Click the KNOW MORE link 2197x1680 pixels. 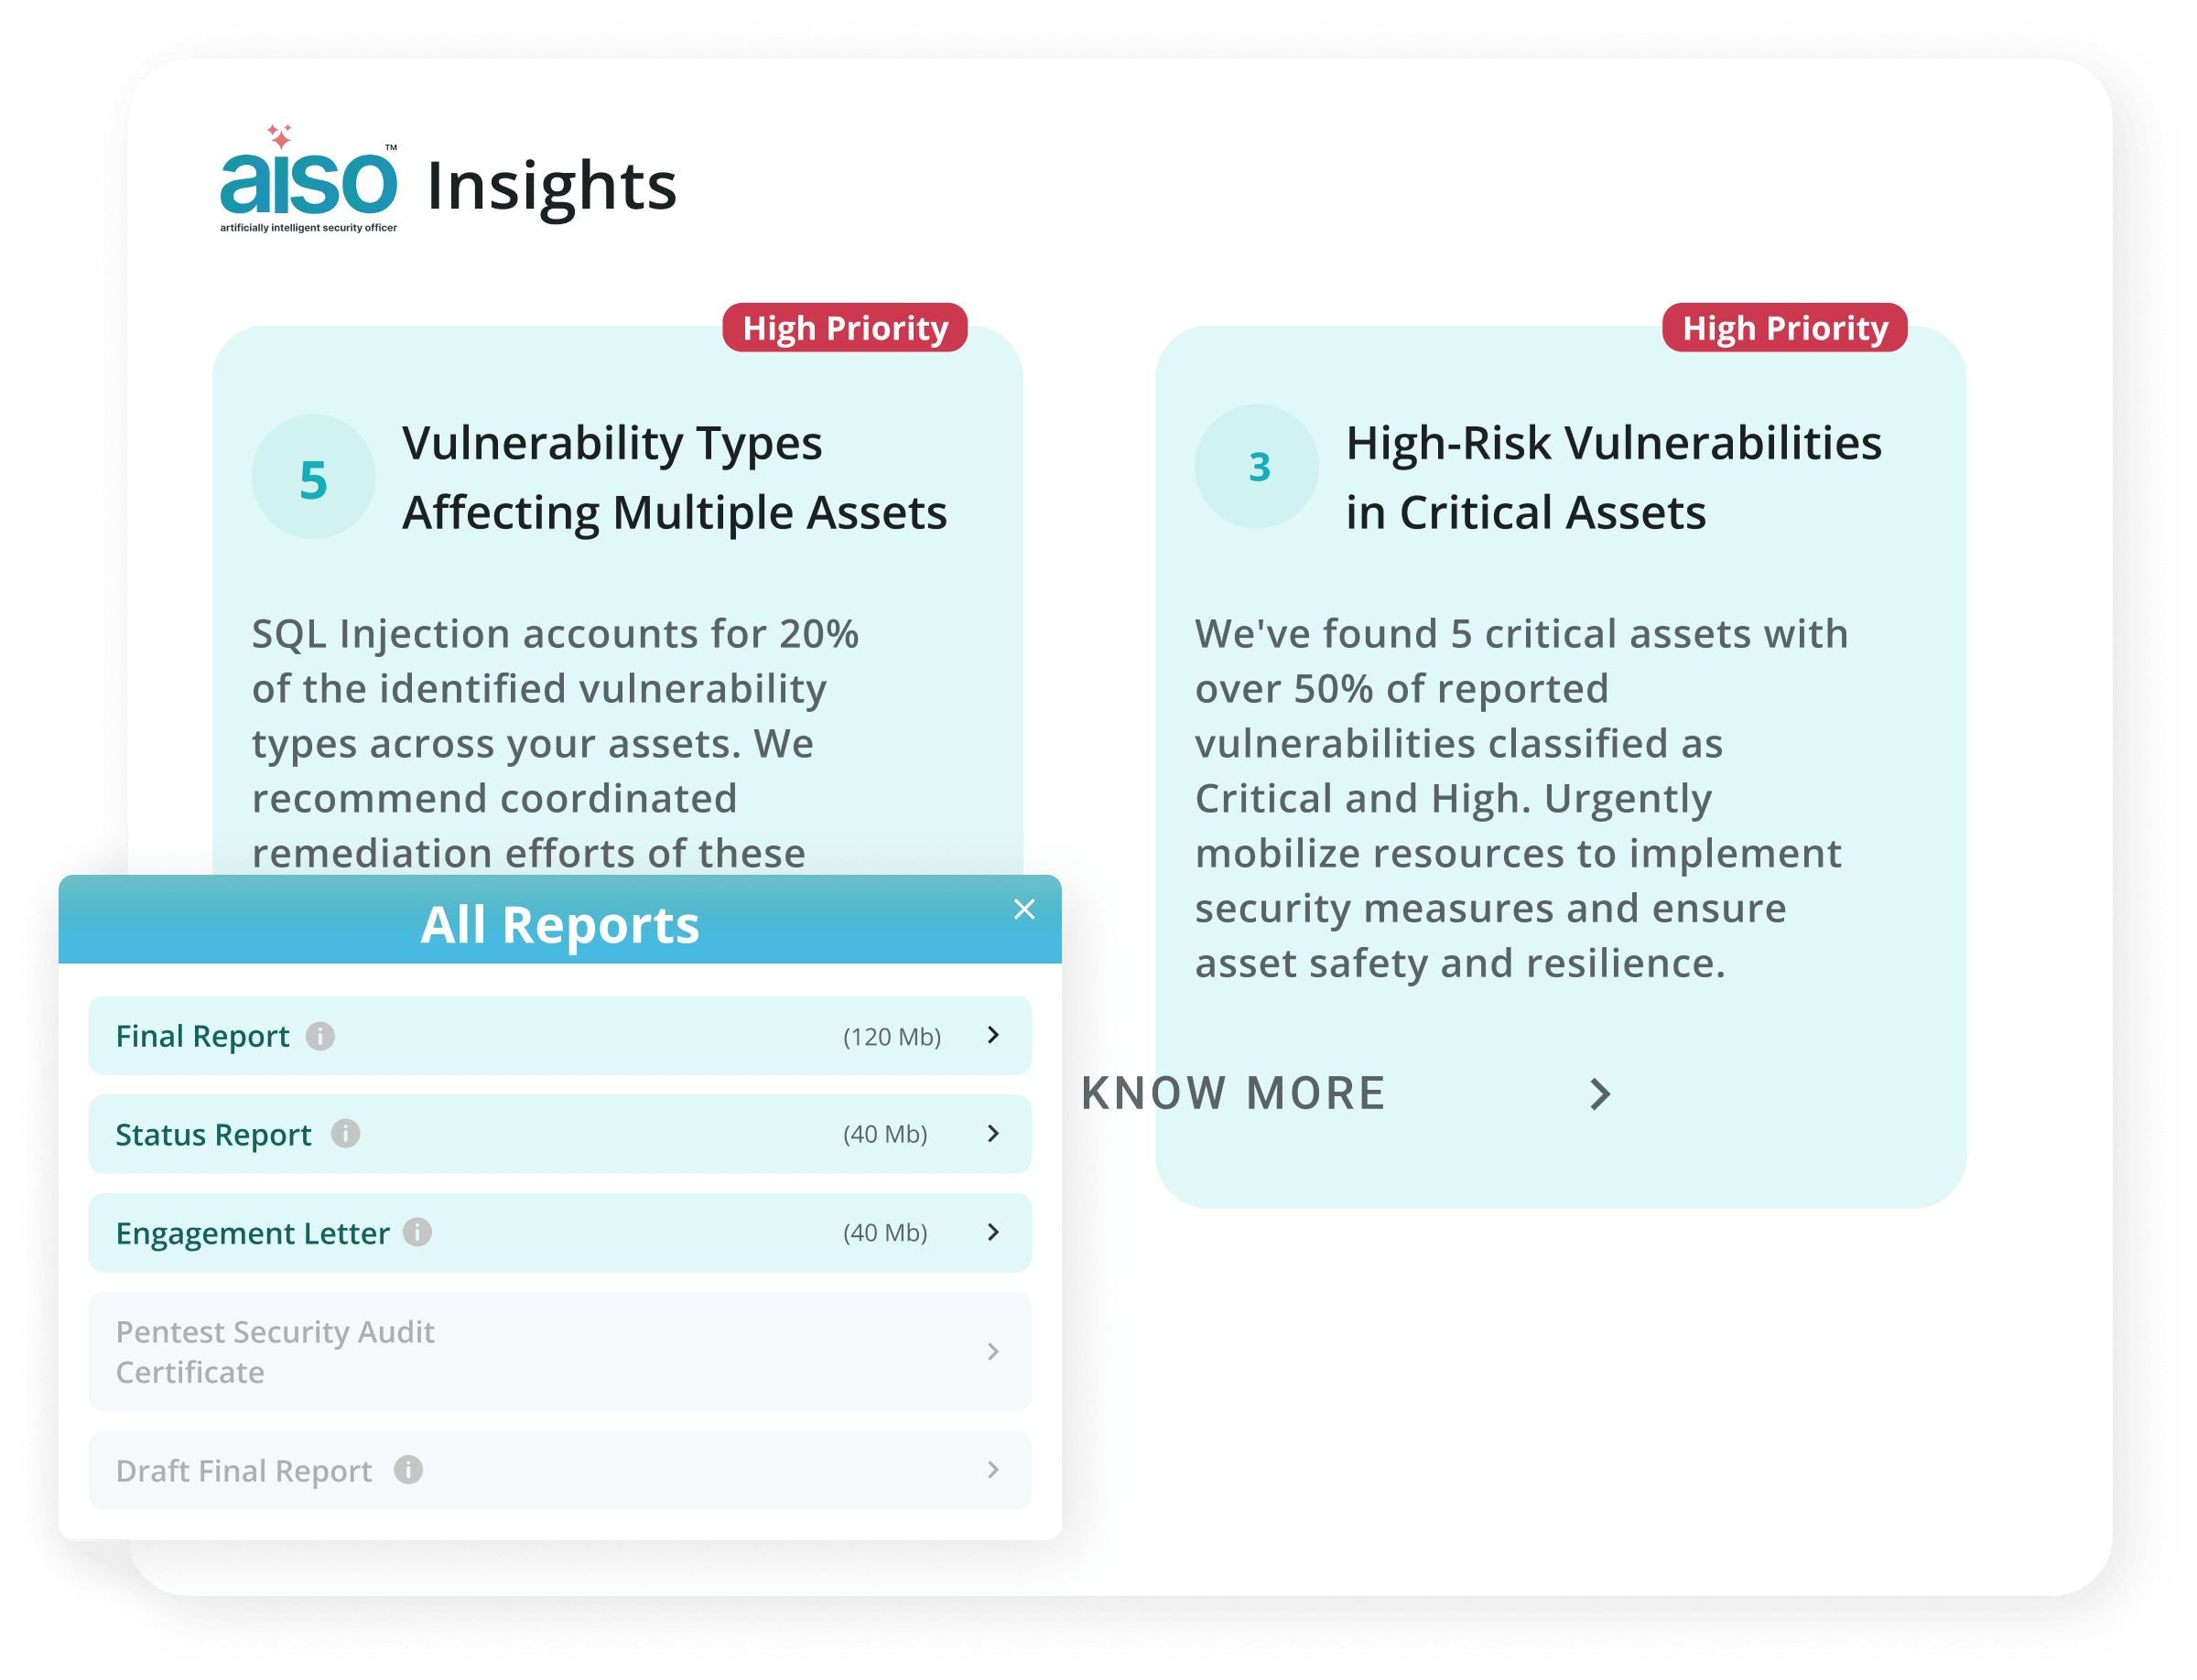point(1234,1093)
